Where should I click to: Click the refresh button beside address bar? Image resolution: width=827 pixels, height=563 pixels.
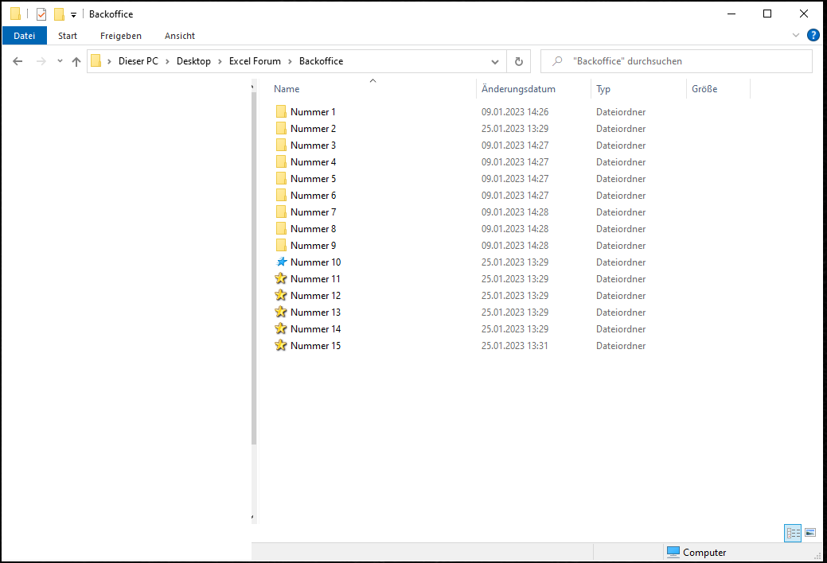coord(519,61)
